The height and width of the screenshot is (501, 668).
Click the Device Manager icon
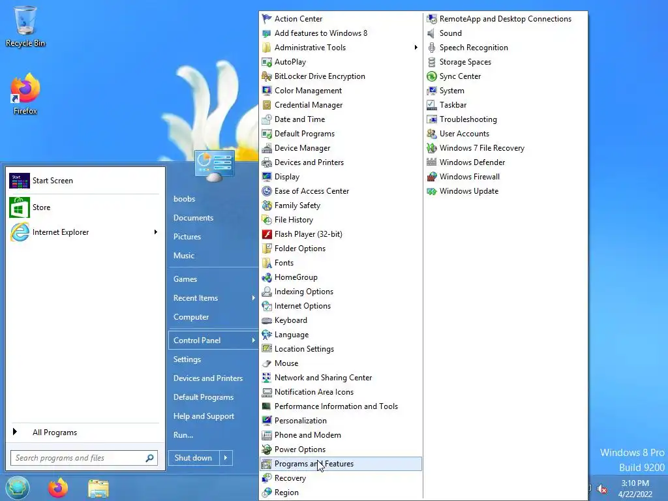(x=267, y=148)
